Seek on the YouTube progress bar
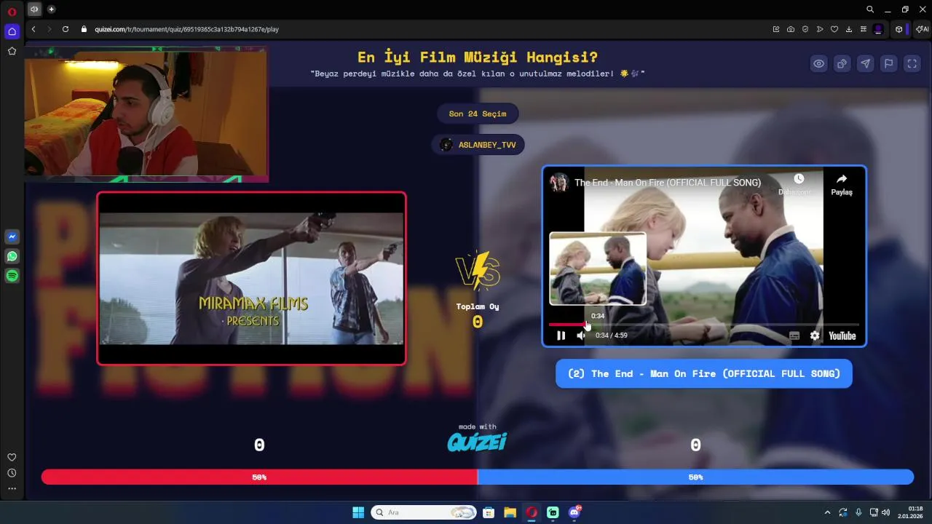Screen dimensions: 932x524 click(704, 325)
